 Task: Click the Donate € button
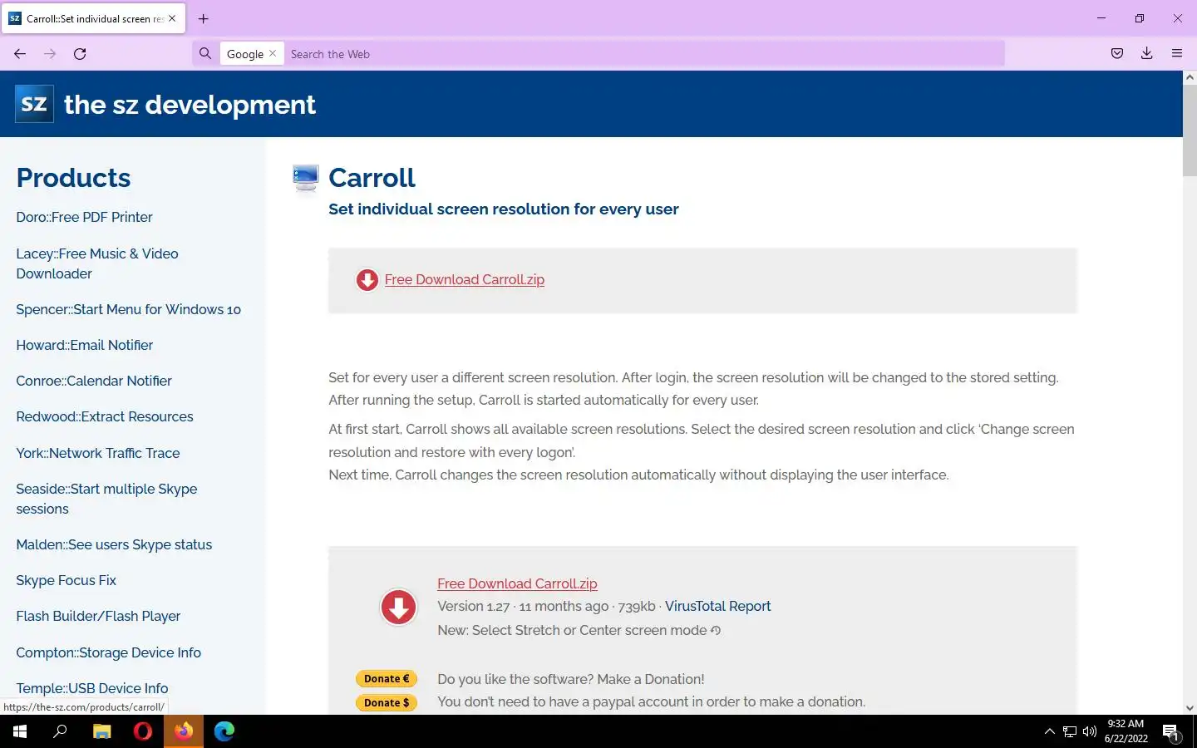click(387, 679)
